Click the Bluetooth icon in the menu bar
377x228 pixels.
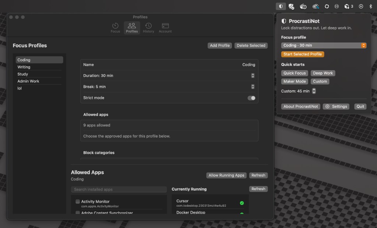click(x=371, y=6)
